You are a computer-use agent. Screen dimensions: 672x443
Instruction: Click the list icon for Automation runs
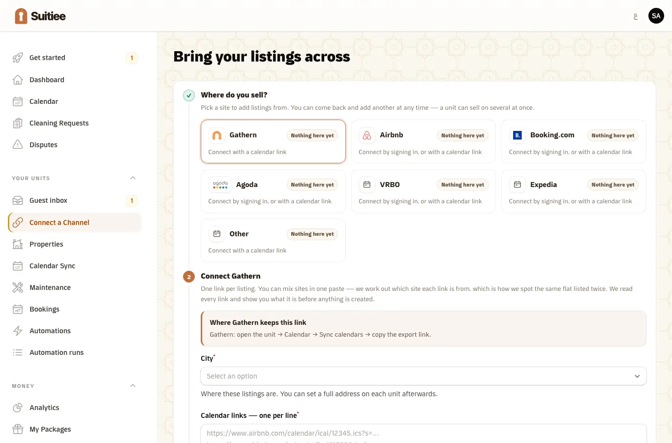18,352
